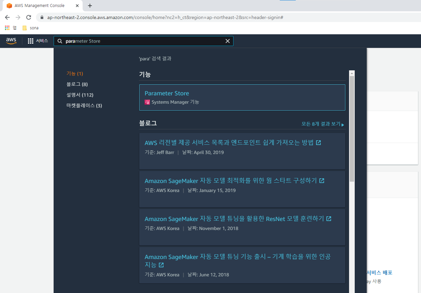
Task: Click the 서비스 배포 link behind the panel
Action: point(379,273)
